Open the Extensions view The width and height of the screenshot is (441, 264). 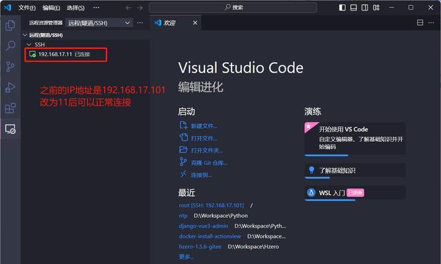click(10, 108)
